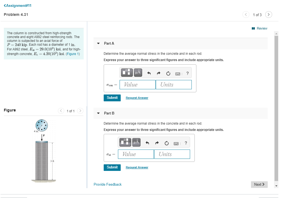Screen dimensions: 285x198
Task: Show next figure
Action: pyautogui.click(x=80, y=111)
